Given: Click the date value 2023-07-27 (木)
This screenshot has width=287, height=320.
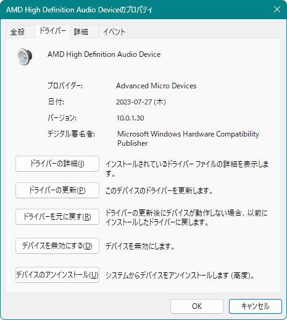Looking at the screenshot, I should 141,102.
